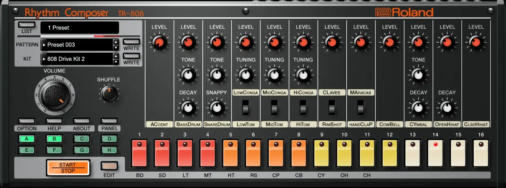Click the Low Tom tuning knob
Screen dimensions: 506x188
pyautogui.click(x=245, y=75)
